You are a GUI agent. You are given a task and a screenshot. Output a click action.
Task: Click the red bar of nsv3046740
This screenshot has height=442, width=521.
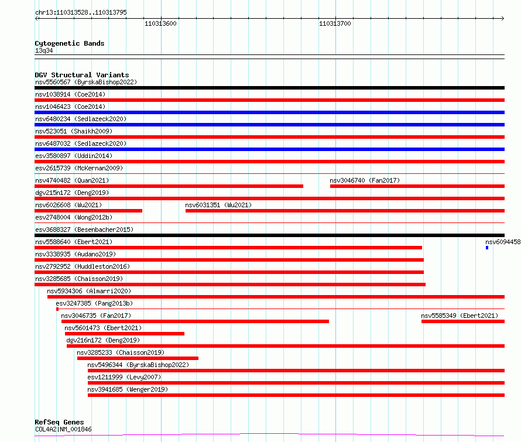point(417,186)
